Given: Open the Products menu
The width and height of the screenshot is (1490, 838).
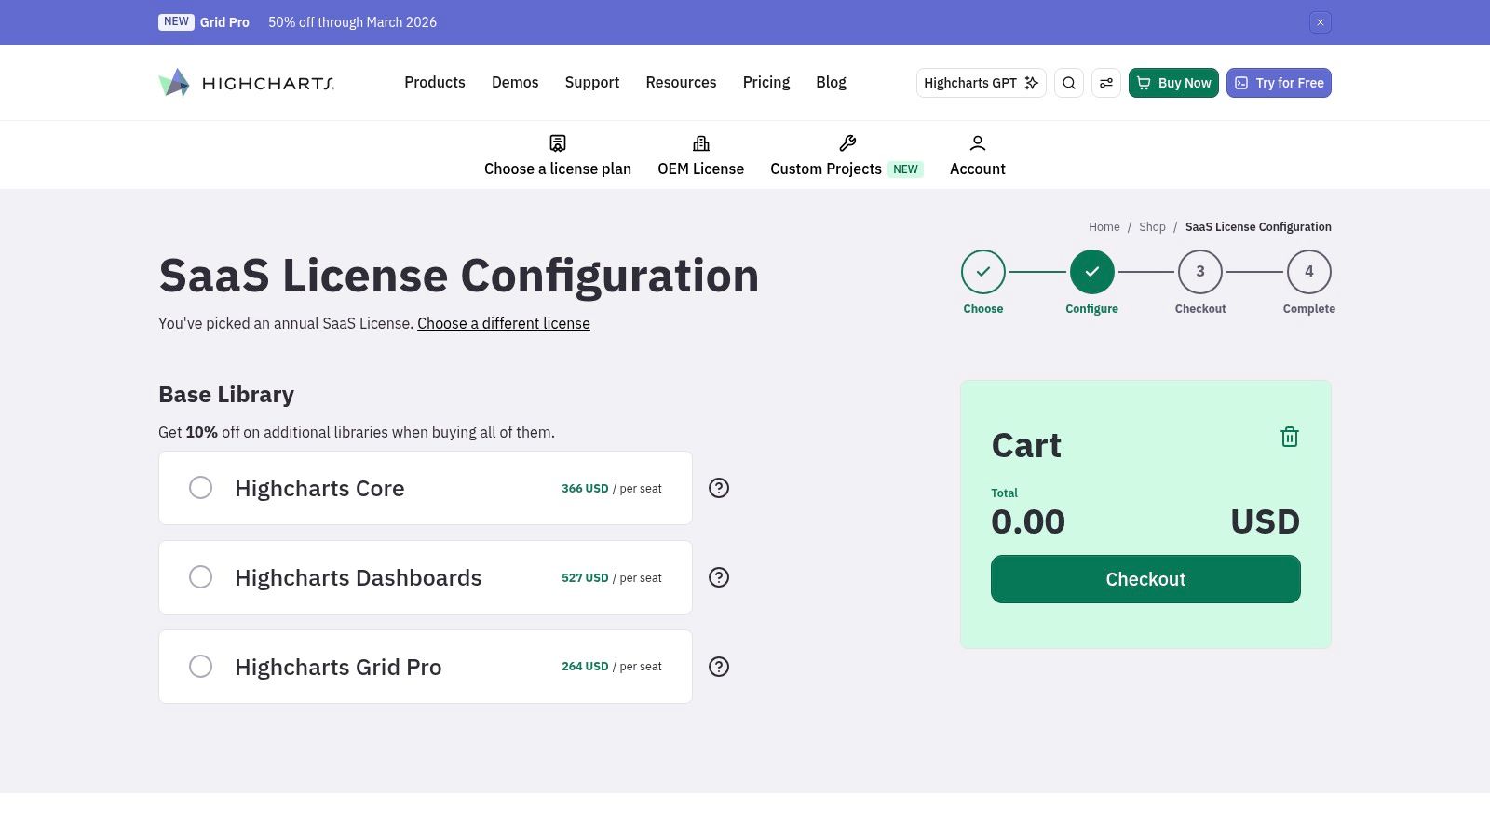Looking at the screenshot, I should (x=435, y=83).
